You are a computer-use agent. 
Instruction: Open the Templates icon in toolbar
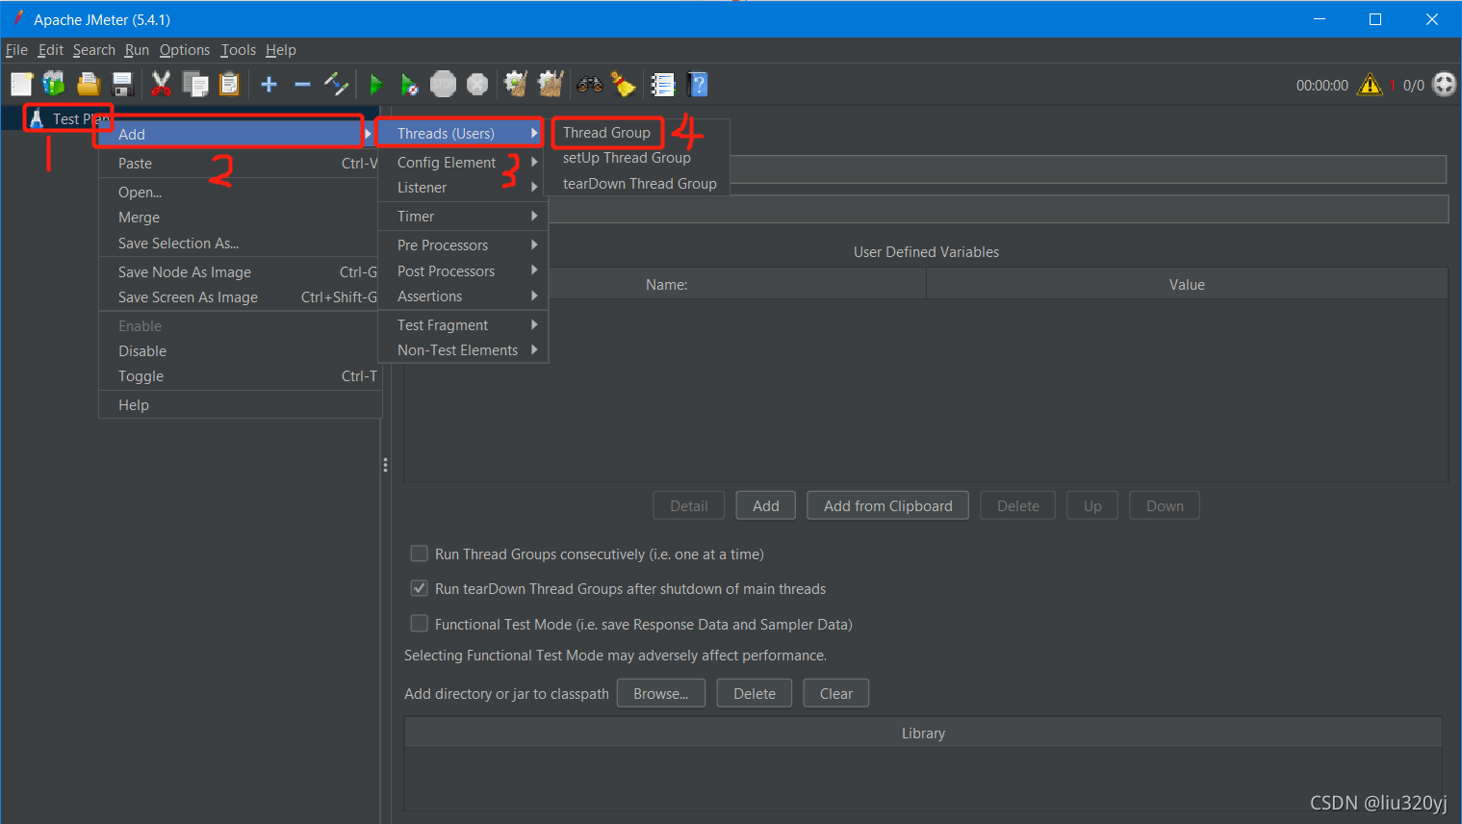54,85
